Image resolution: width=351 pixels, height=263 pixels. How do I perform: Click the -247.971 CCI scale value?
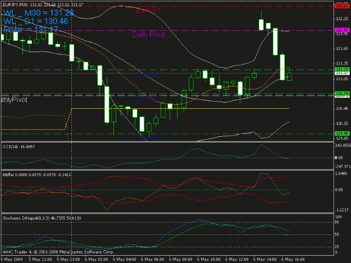tap(343, 167)
